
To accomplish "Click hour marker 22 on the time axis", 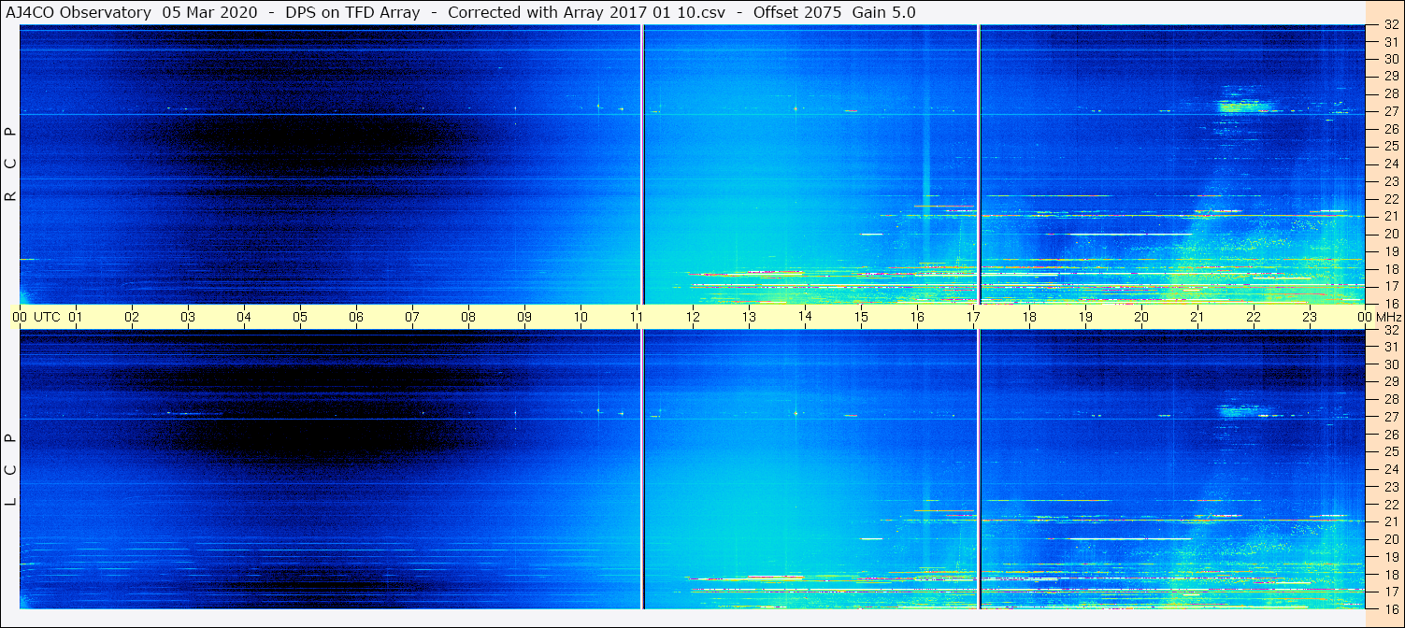I will (1254, 317).
